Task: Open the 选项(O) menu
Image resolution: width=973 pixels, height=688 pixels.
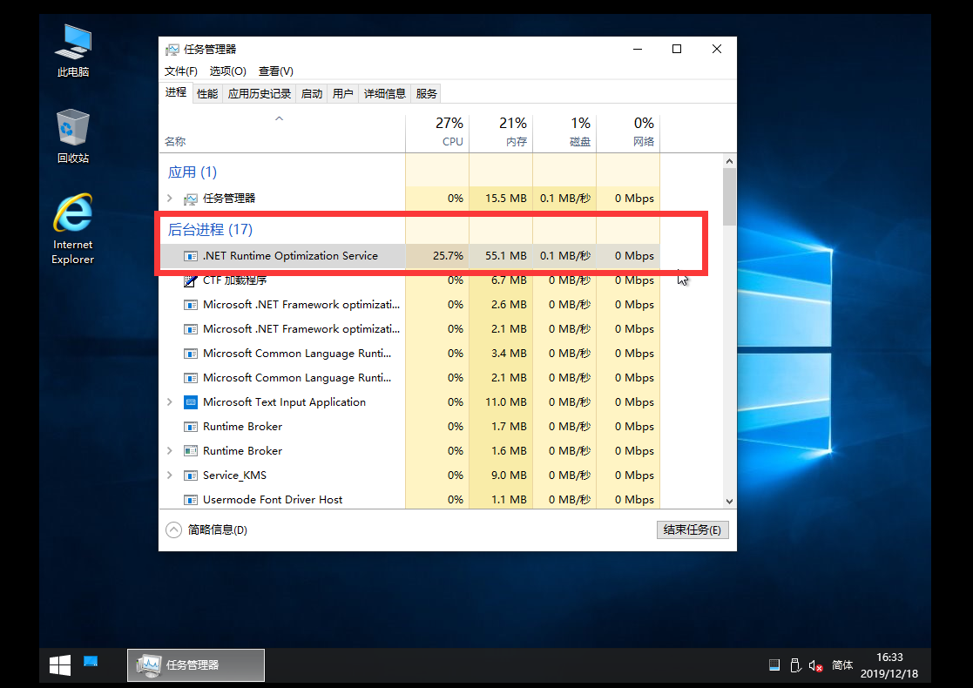Action: [x=227, y=71]
